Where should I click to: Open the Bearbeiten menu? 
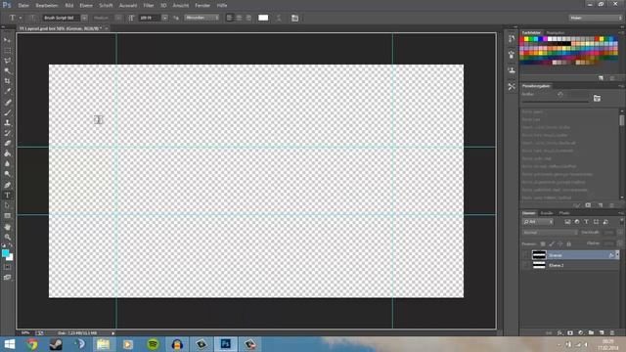pyautogui.click(x=47, y=6)
